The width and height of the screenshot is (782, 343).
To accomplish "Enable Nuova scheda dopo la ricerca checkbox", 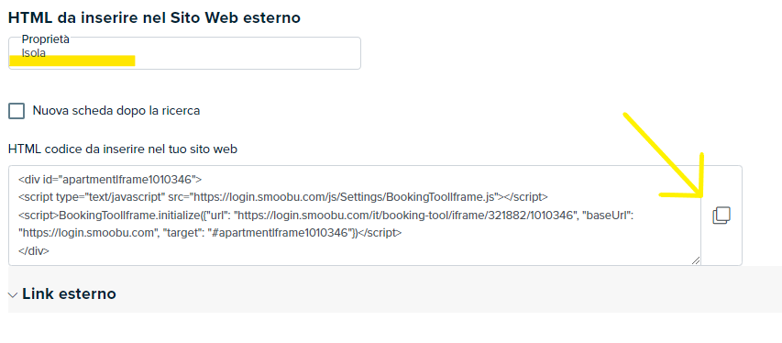I will pyautogui.click(x=17, y=111).
